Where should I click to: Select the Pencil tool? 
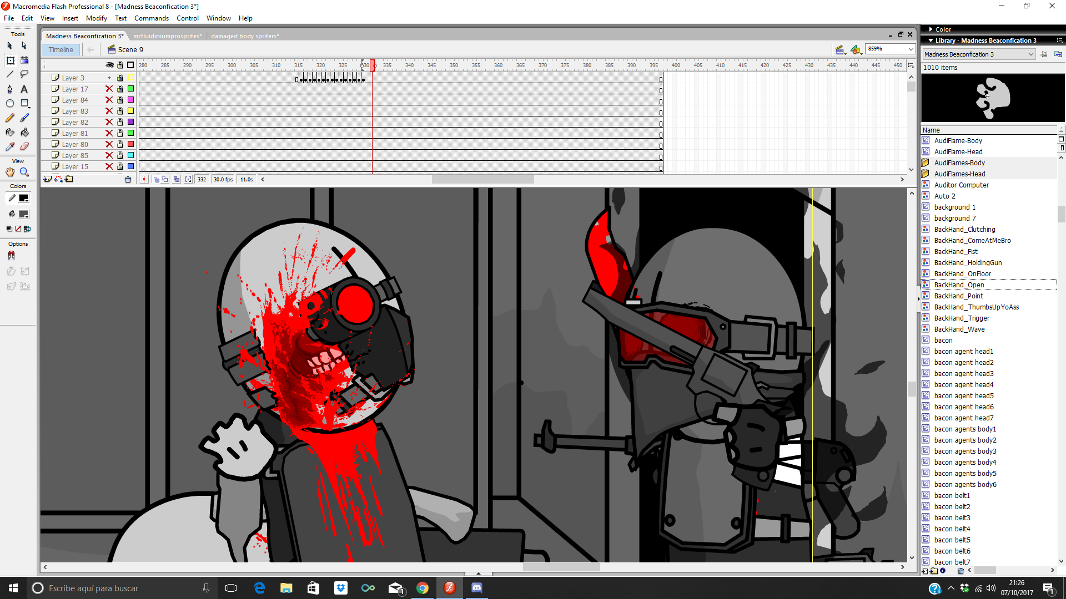tap(9, 118)
